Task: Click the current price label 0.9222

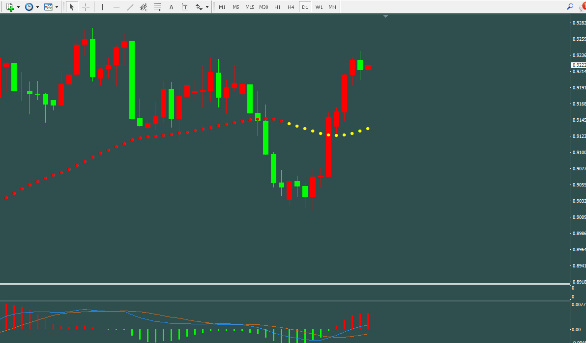Action: pos(579,65)
